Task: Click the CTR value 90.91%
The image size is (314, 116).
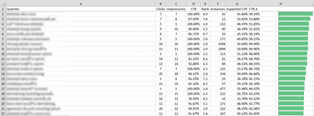Action: tap(194, 109)
